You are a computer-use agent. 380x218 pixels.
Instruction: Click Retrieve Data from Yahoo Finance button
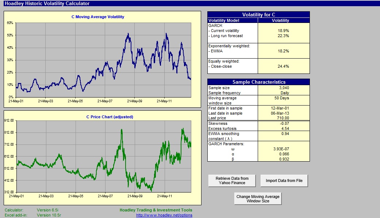click(232, 181)
